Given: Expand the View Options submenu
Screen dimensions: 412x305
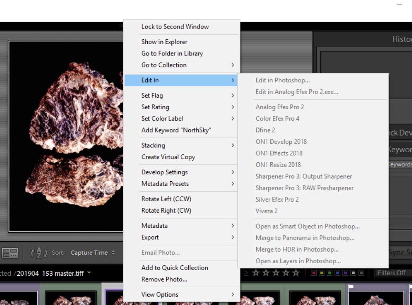Looking at the screenshot, I should (181, 294).
